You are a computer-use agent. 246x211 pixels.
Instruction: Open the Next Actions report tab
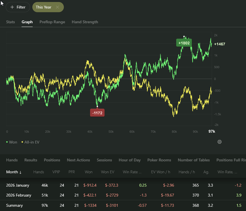pos(78,160)
